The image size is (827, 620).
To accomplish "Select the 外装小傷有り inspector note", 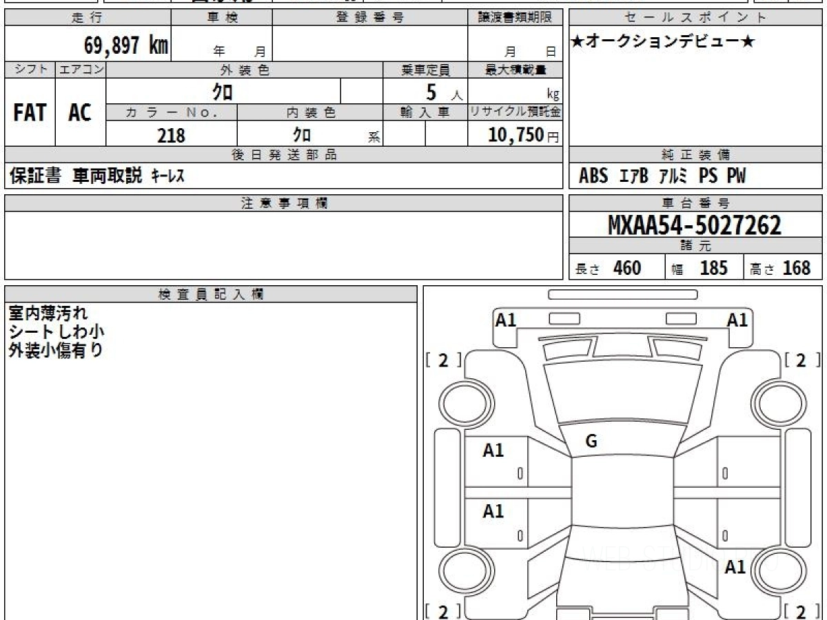I will [56, 351].
